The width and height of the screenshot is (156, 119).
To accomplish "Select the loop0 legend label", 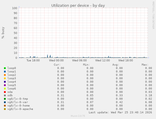I will coord(12,68).
